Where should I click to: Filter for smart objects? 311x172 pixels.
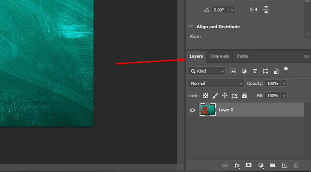coord(276,71)
